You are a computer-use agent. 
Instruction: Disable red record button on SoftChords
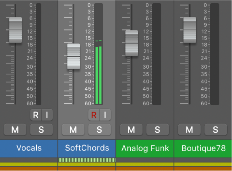click(x=94, y=115)
